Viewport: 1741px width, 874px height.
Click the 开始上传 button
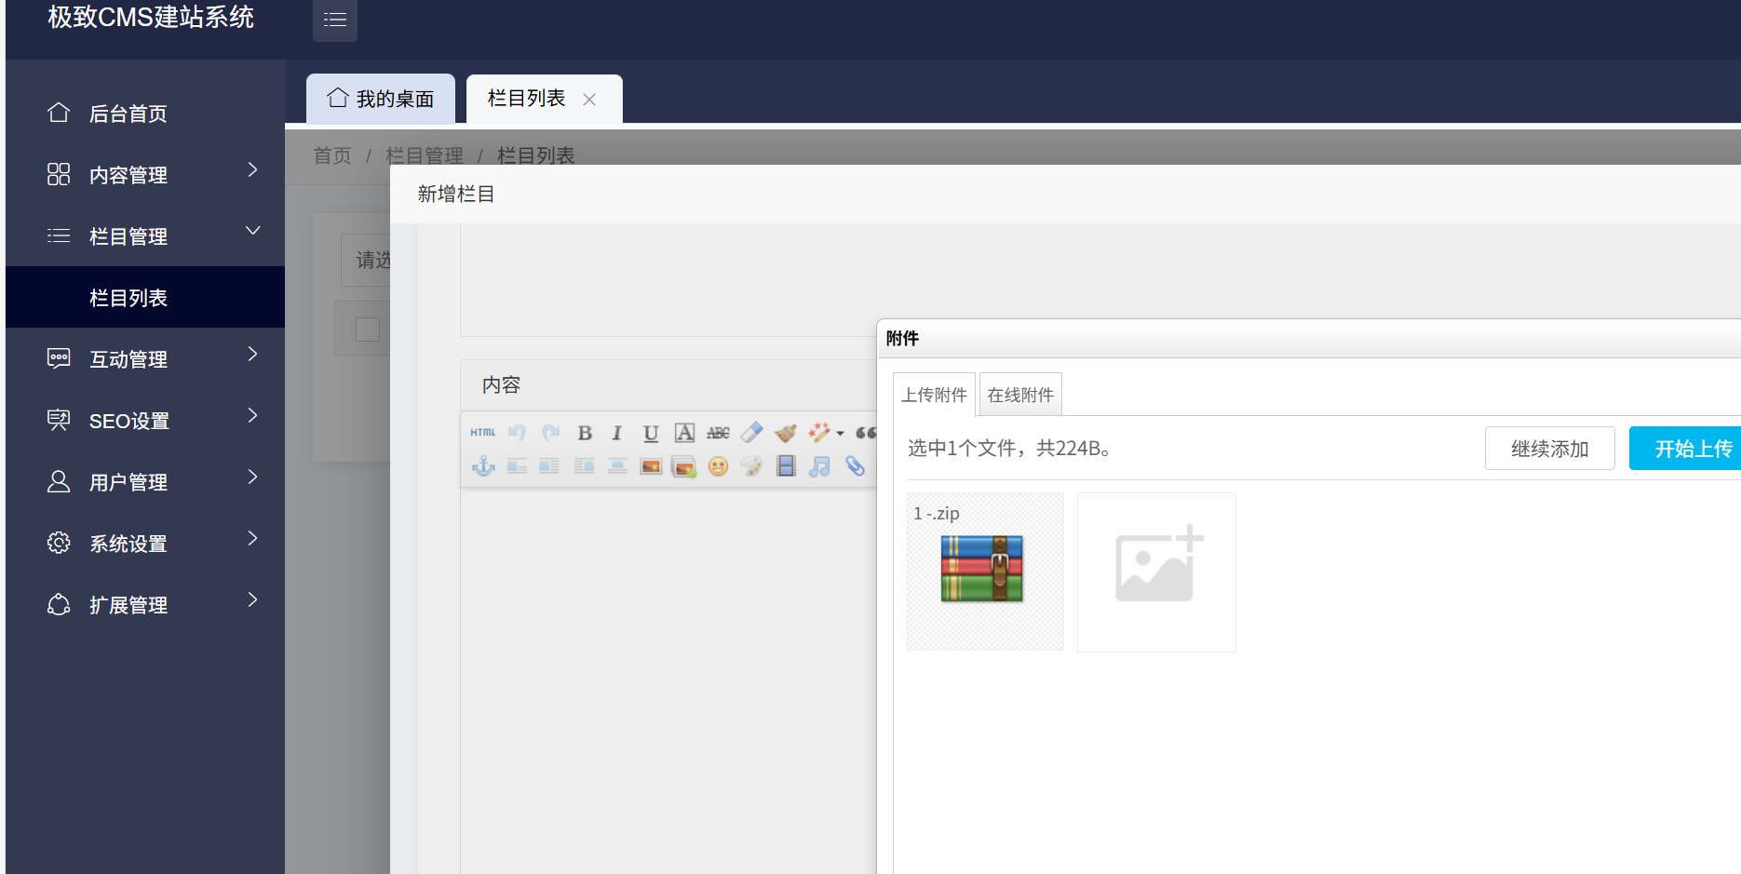[1687, 449]
